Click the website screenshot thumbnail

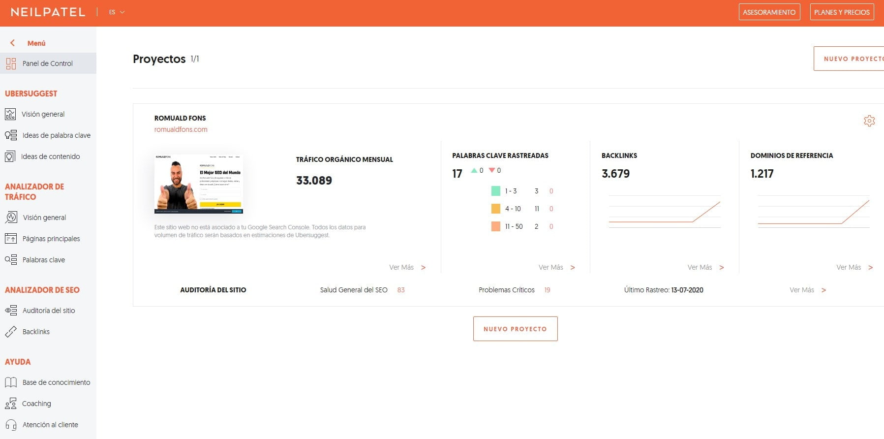[x=198, y=184]
